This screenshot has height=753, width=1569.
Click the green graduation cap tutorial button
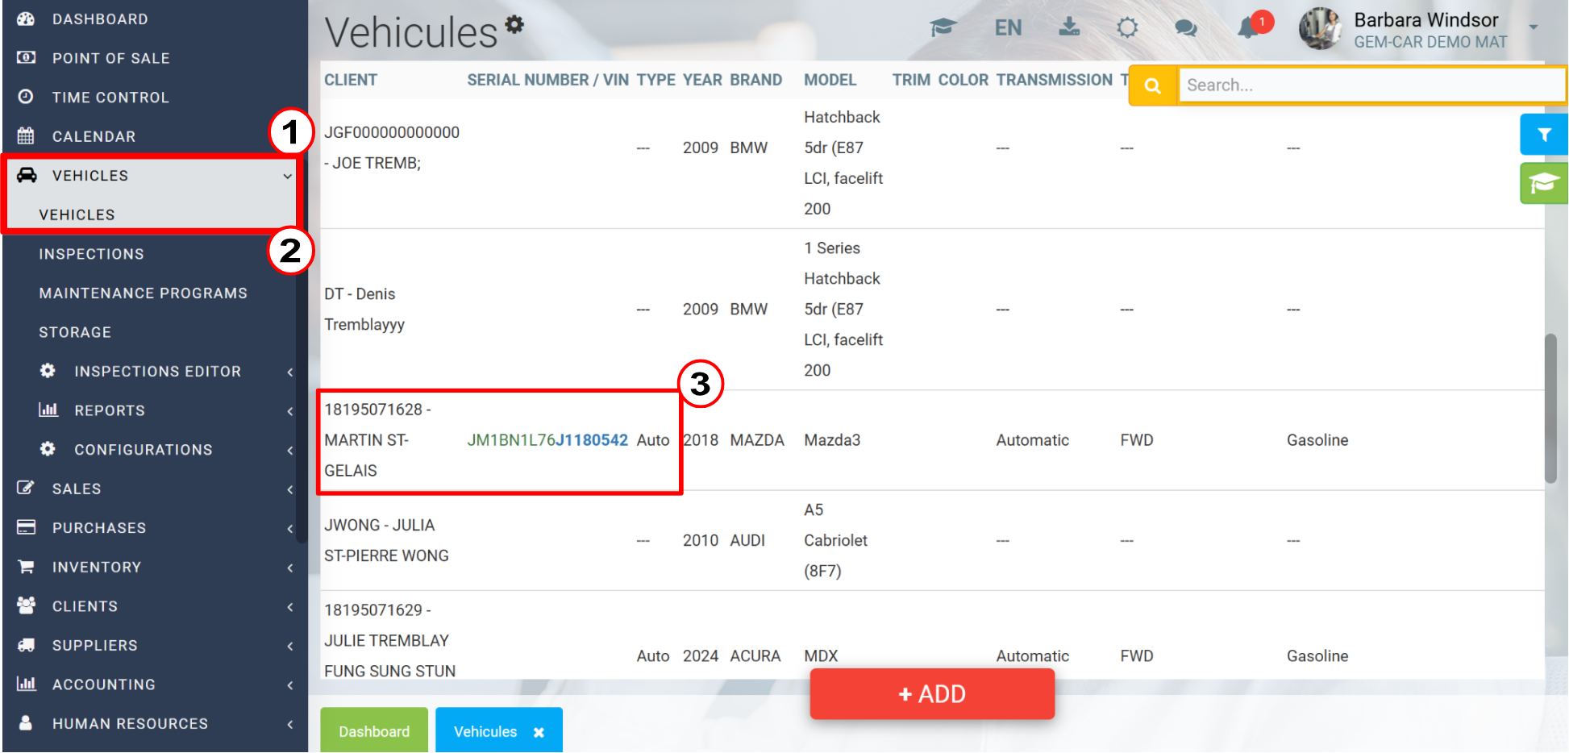pyautogui.click(x=1544, y=183)
